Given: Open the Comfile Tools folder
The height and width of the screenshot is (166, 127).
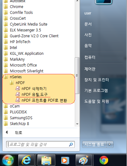Looking at the screenshot, I should [21, 13].
